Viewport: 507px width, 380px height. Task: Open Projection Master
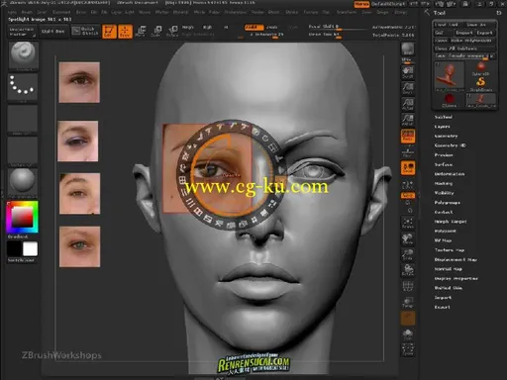tap(22, 32)
